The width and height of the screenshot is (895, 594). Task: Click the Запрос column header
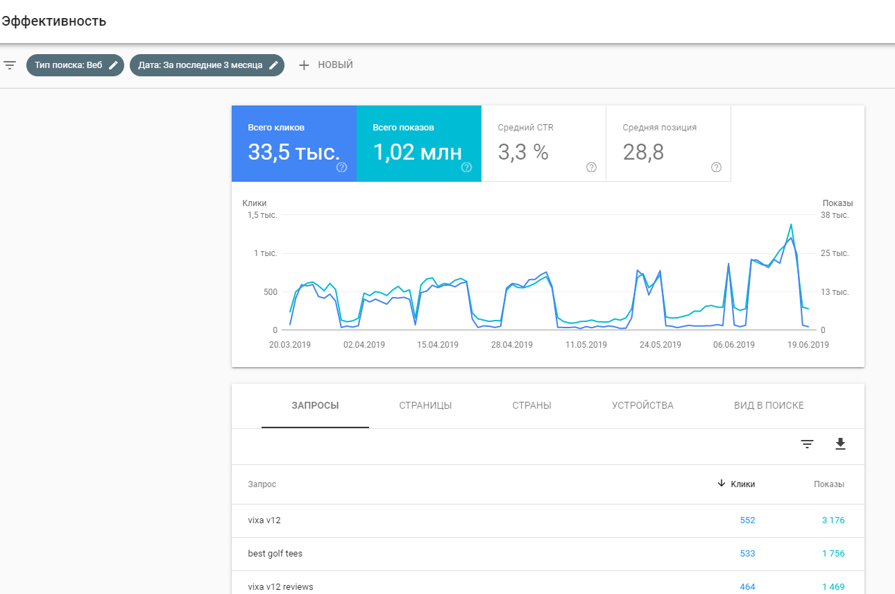tap(262, 484)
